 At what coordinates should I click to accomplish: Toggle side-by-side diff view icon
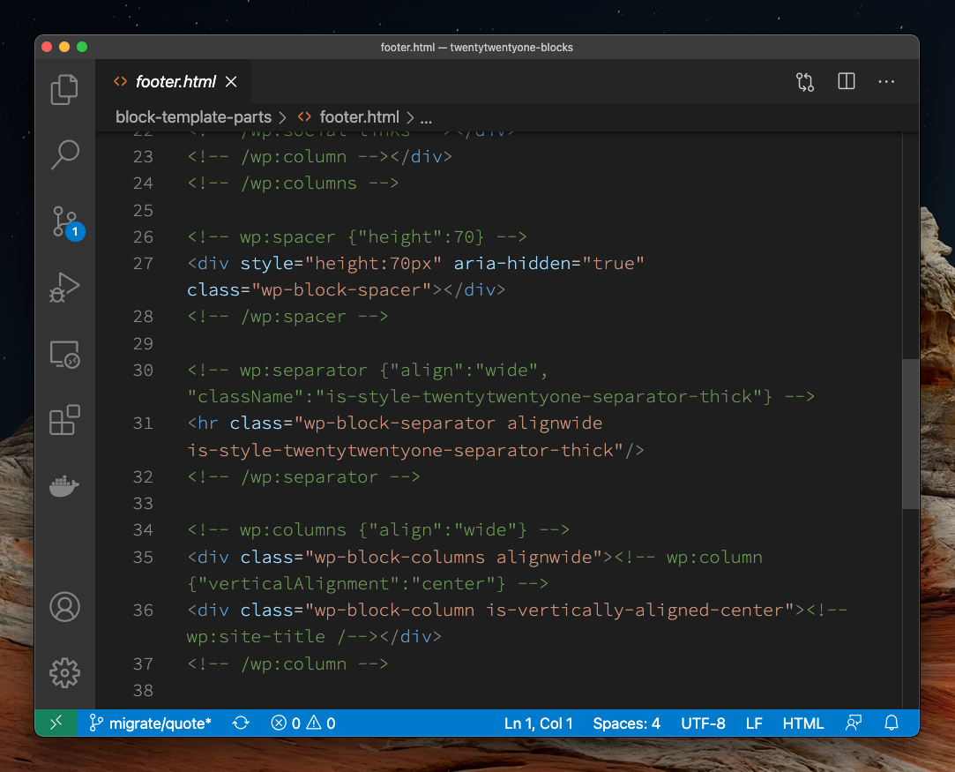tap(804, 81)
